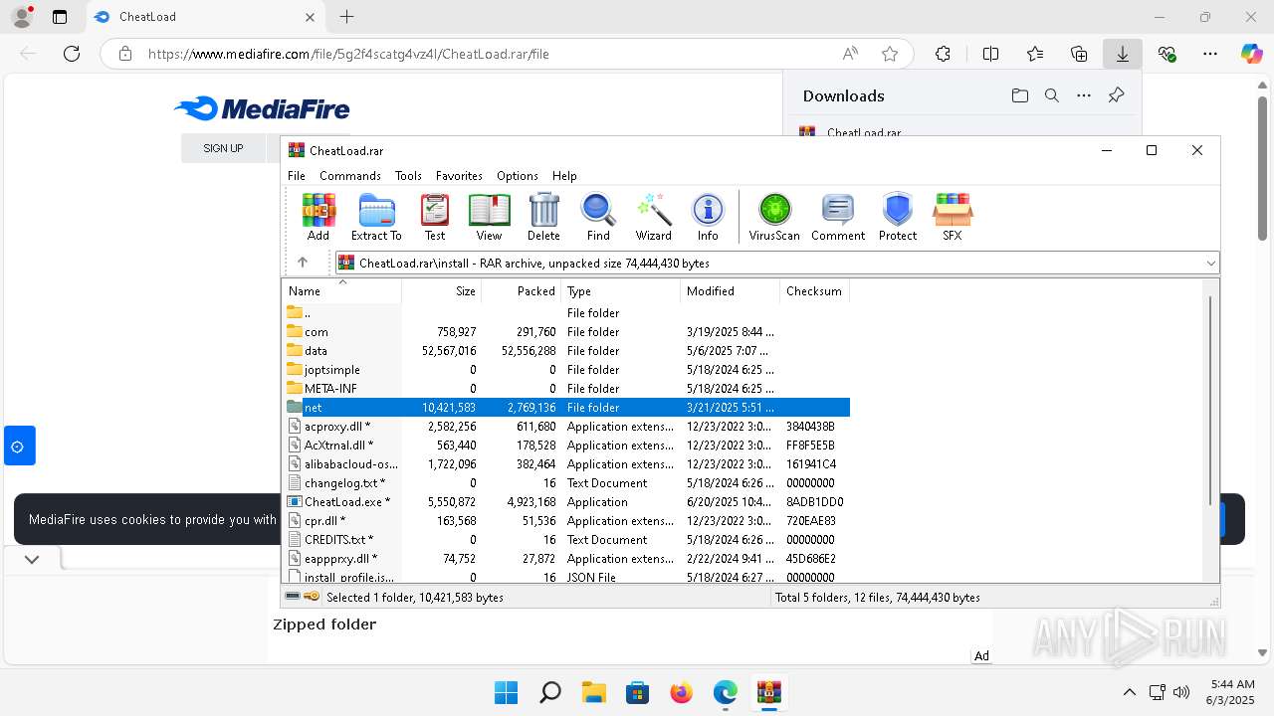Open Edge Collections icon

coord(1079,54)
